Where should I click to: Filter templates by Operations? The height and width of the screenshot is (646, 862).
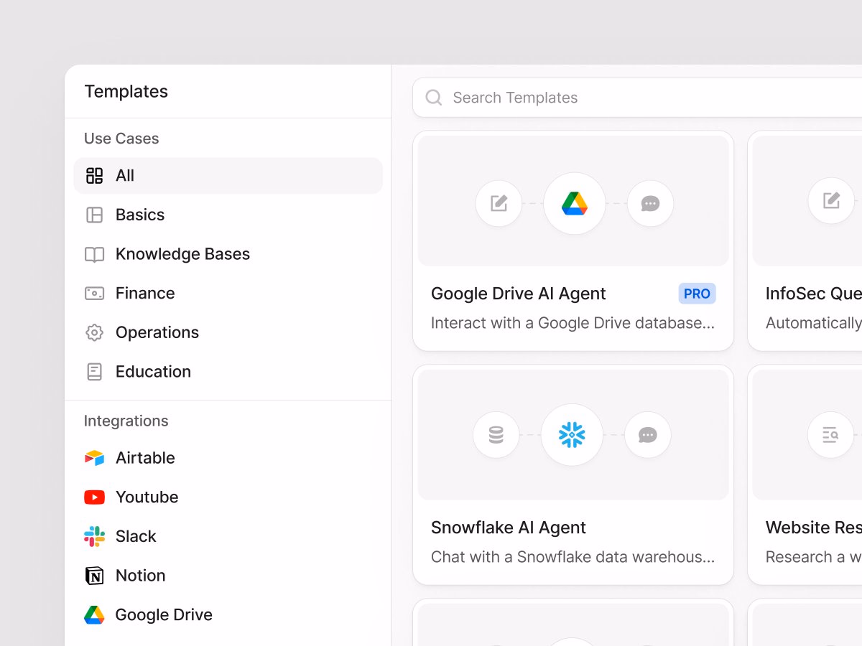(x=228, y=332)
